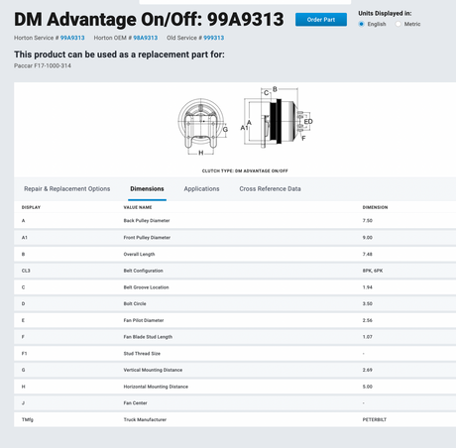Screen dimensions: 456x448
Task: Open the Applications tab
Action: pyautogui.click(x=201, y=188)
